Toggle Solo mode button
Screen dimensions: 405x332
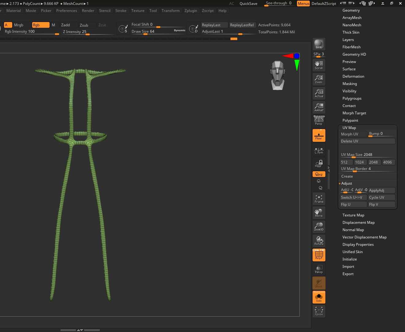point(319,297)
